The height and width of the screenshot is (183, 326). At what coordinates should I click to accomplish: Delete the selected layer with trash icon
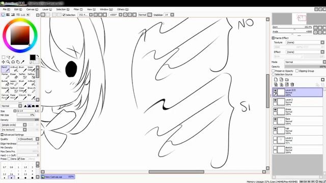point(292,84)
